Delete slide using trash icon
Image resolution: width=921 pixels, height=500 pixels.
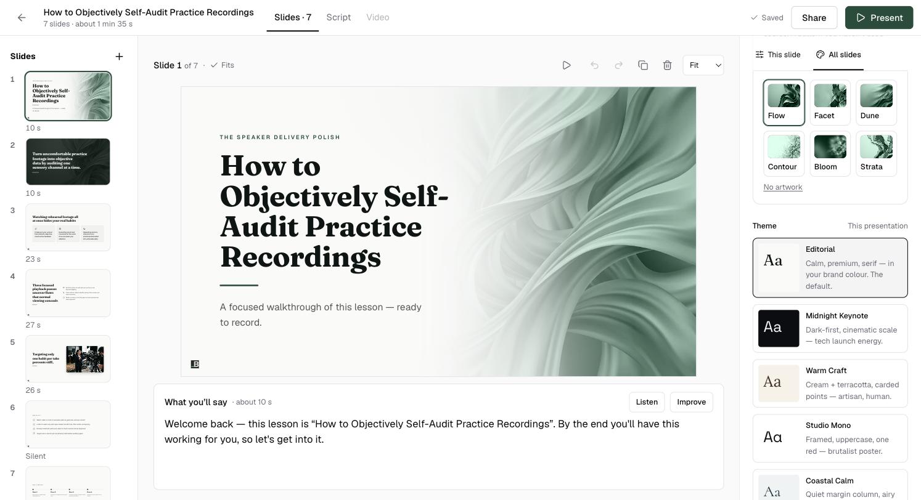[x=667, y=65]
